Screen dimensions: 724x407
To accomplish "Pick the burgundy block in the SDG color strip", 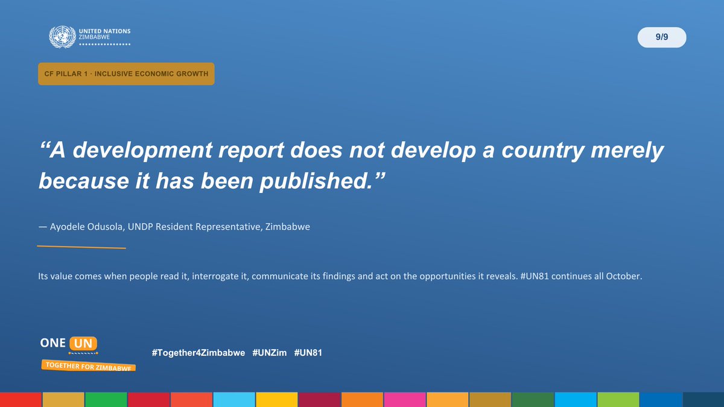I will [320, 399].
